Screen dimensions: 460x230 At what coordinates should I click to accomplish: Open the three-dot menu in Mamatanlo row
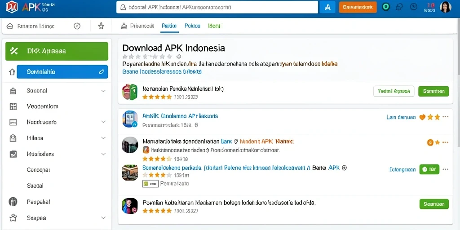coord(445,142)
